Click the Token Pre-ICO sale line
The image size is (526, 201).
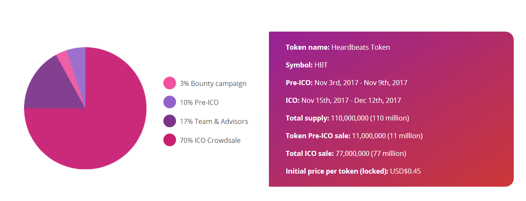click(x=354, y=136)
